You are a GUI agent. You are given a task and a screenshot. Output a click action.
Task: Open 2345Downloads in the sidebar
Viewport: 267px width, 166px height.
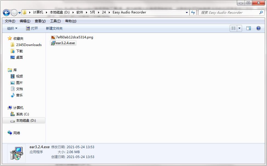point(26,45)
